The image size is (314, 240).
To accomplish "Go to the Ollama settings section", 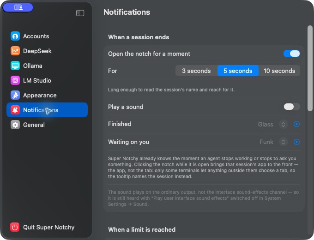I will pos(47,66).
